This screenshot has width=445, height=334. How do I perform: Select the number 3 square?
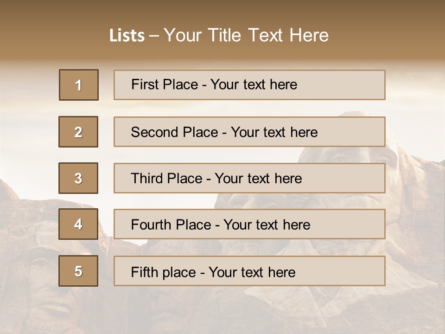tap(78, 178)
